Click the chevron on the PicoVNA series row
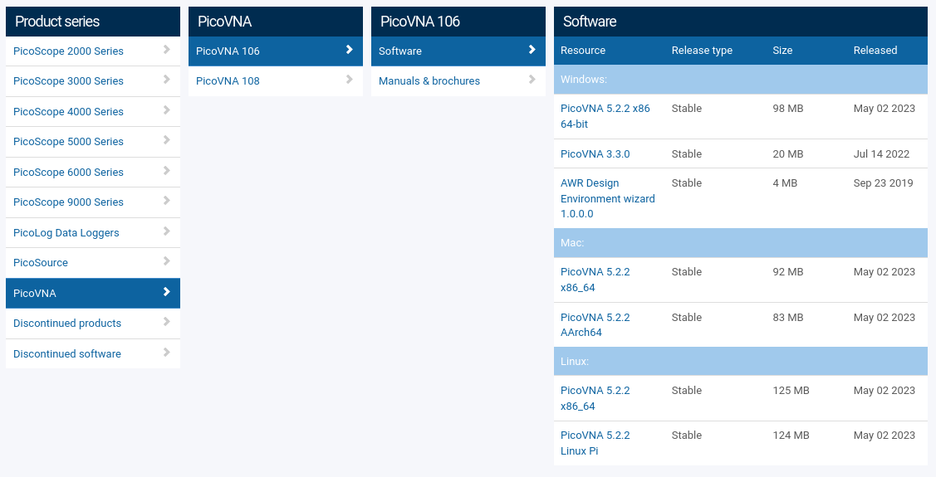936x477 pixels. (x=167, y=291)
